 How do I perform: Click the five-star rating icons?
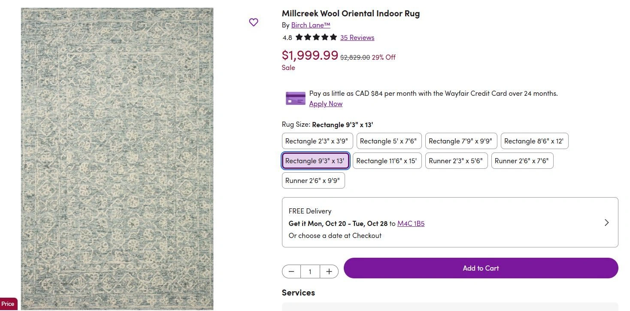coord(316,37)
